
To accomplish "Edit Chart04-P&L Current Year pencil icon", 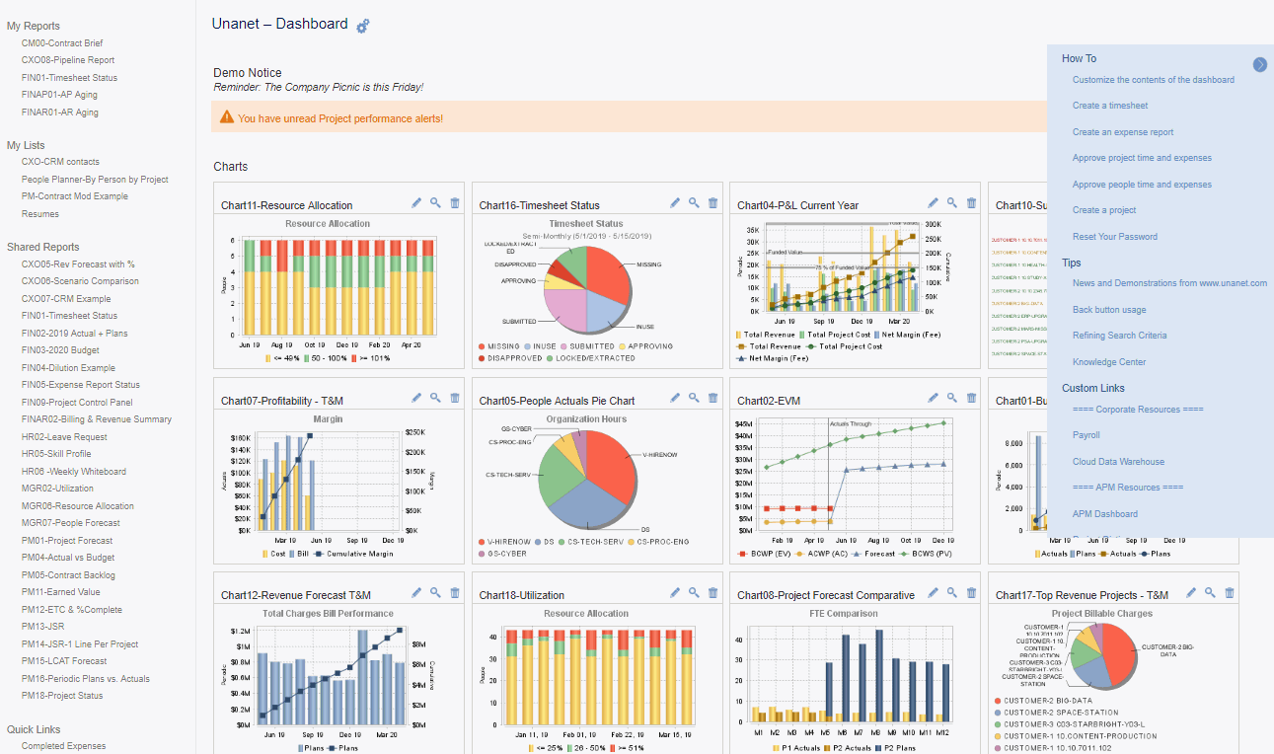I will click(934, 202).
